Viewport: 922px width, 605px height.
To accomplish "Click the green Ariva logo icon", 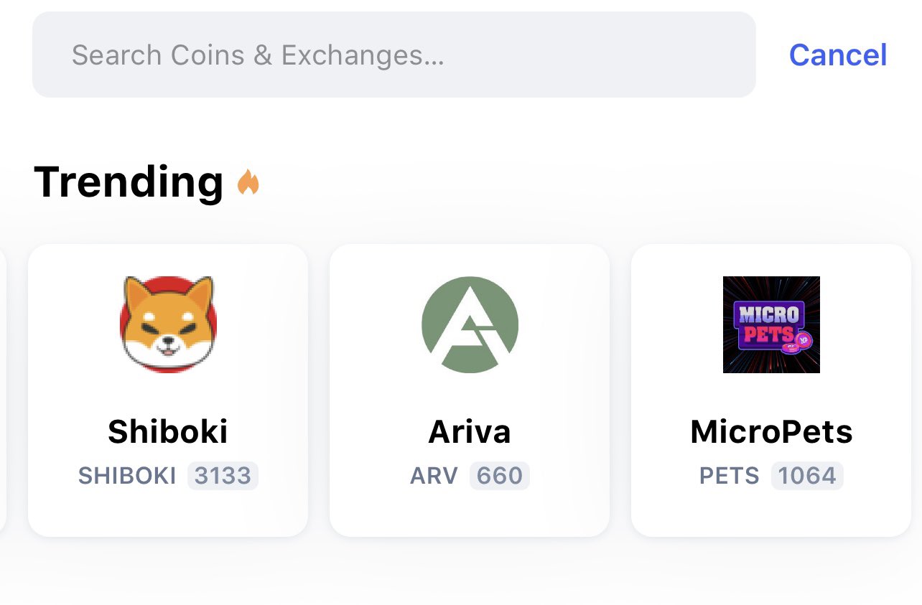I will click(x=470, y=324).
